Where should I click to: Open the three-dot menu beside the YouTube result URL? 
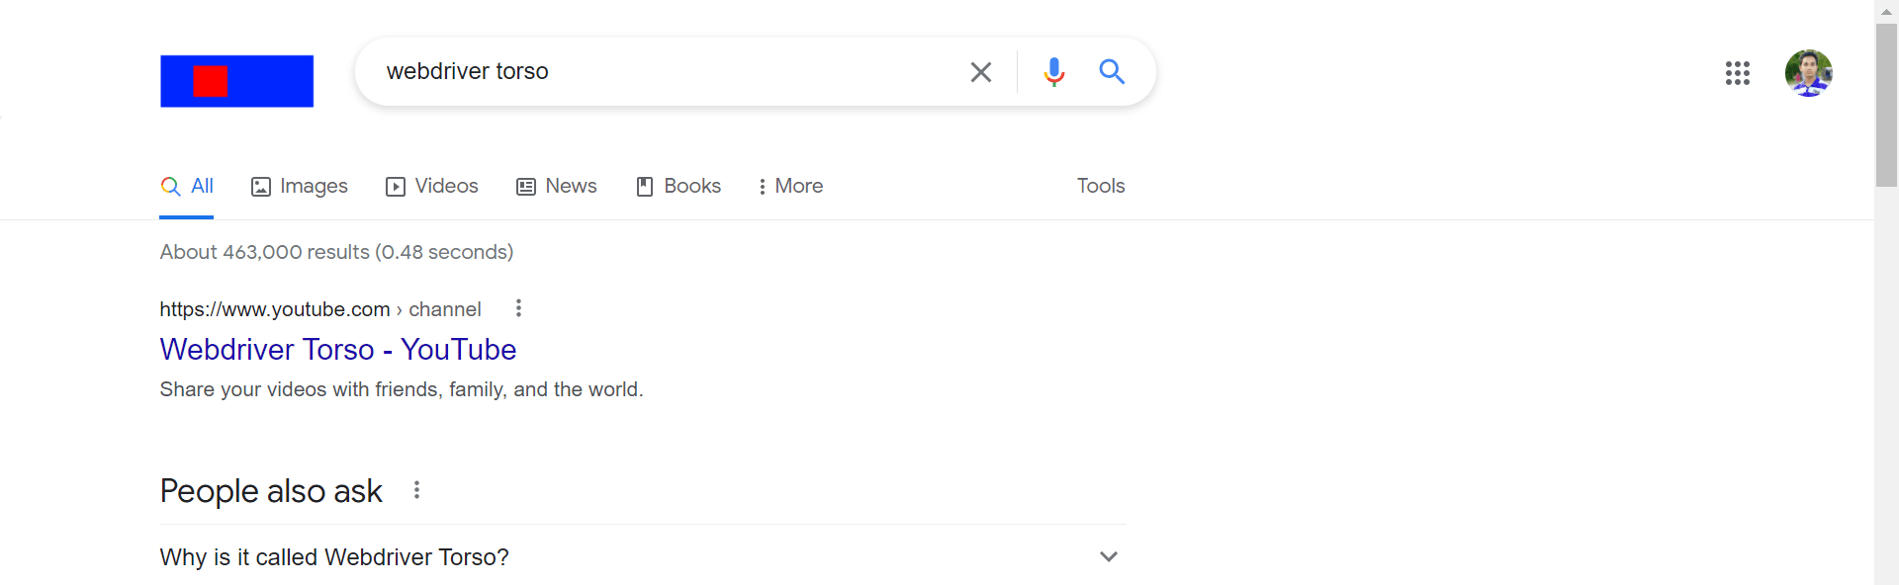pyautogui.click(x=518, y=308)
